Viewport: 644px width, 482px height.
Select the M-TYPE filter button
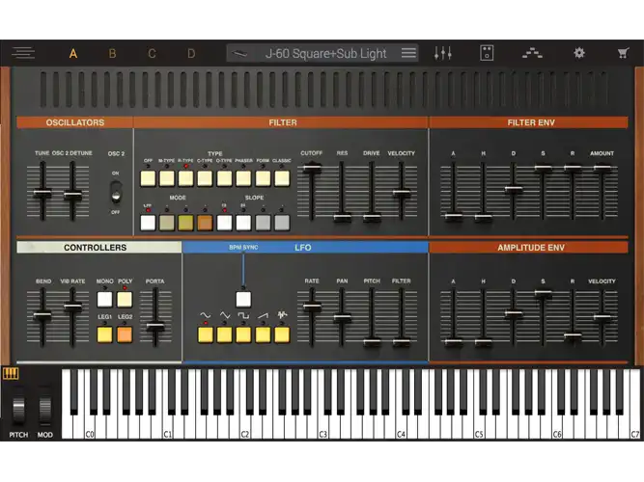[167, 178]
